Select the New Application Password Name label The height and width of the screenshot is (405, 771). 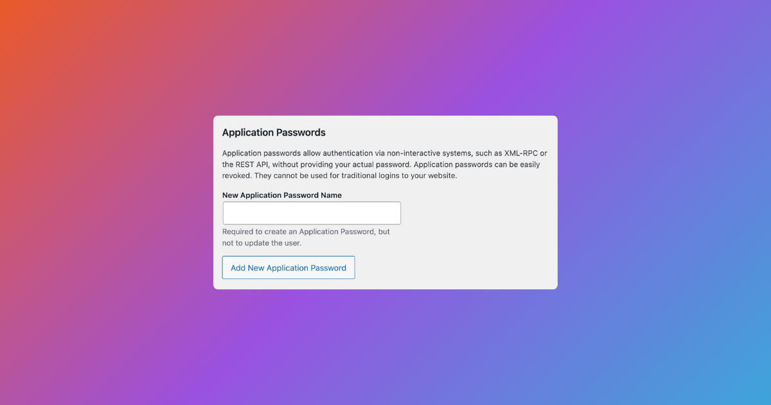coord(281,195)
